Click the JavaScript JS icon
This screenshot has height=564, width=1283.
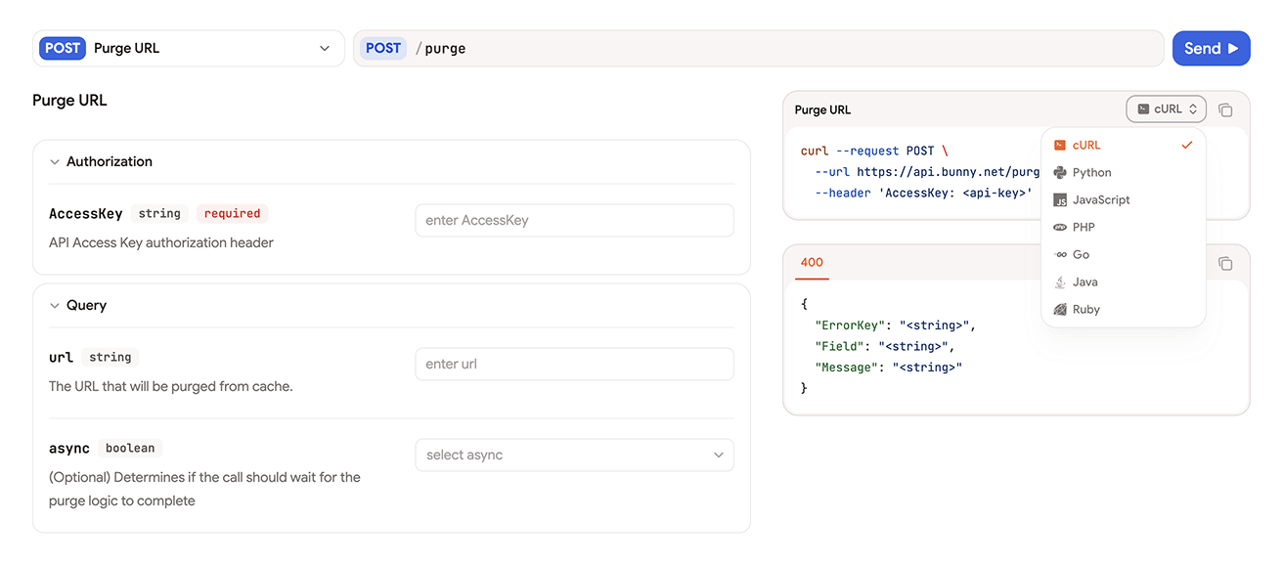point(1059,200)
